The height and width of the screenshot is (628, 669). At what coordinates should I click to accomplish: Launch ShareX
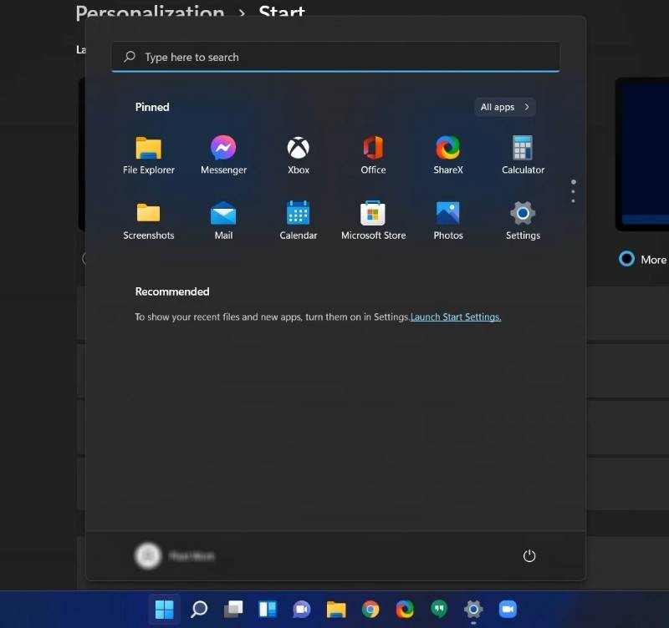pos(447,149)
